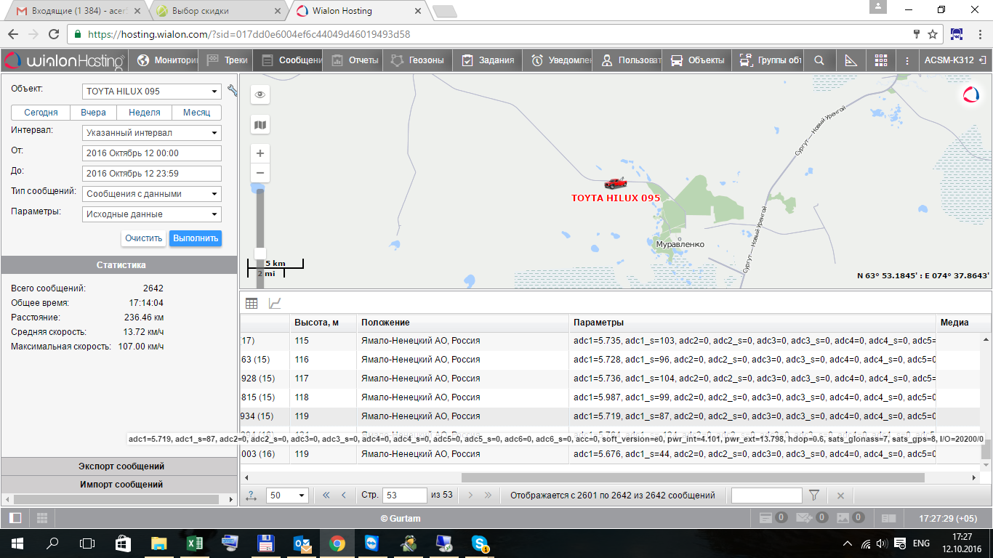993x558 pixels.
Task: Open the rows-per-page dropdown showing 50
Action: coord(287,495)
